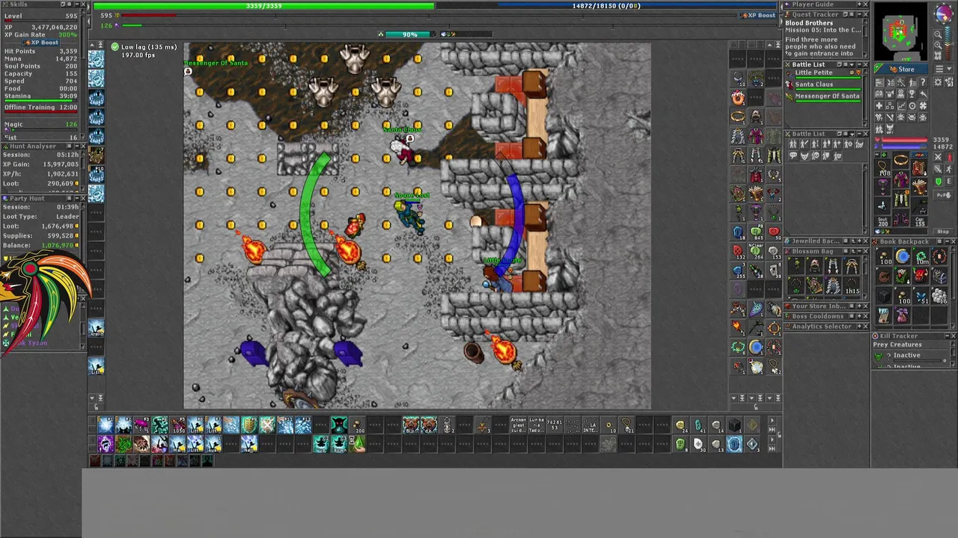Open the gear settings icon near minimap

pyautogui.click(x=939, y=82)
